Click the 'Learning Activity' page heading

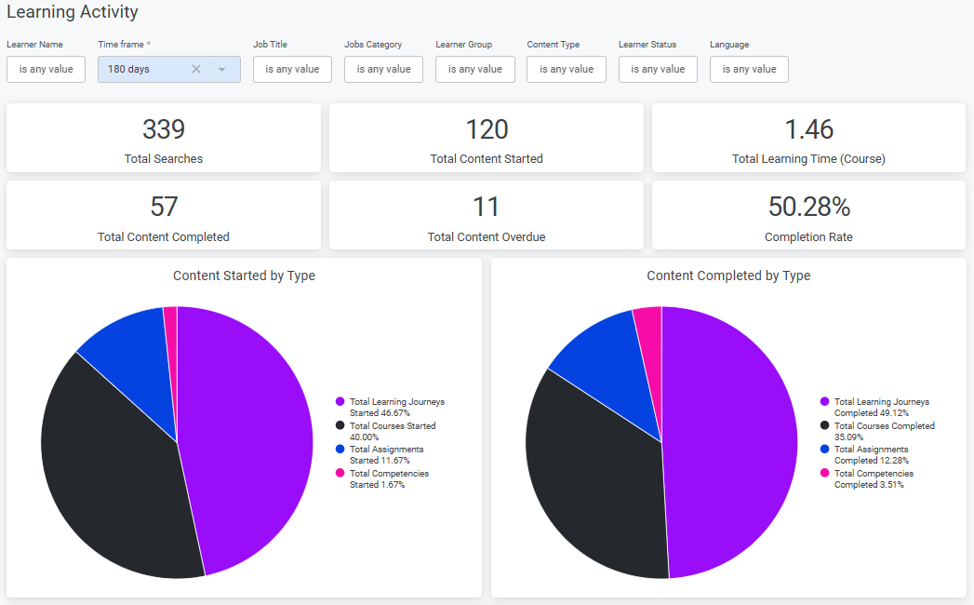pyautogui.click(x=72, y=12)
